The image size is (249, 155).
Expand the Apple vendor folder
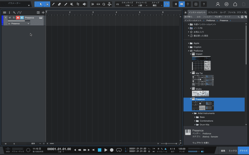[189, 43]
